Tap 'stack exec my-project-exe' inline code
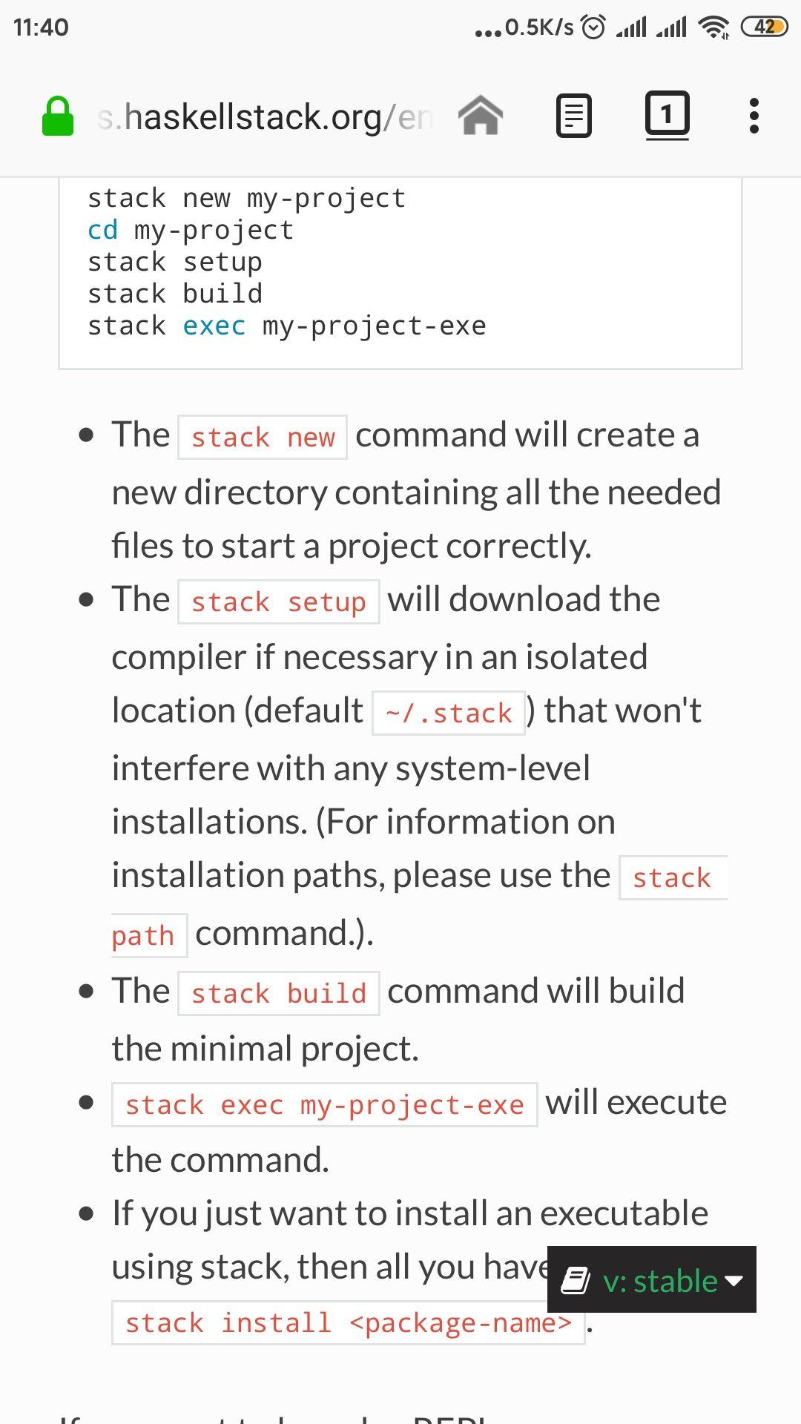Image resolution: width=801 pixels, height=1424 pixels. 325,1105
